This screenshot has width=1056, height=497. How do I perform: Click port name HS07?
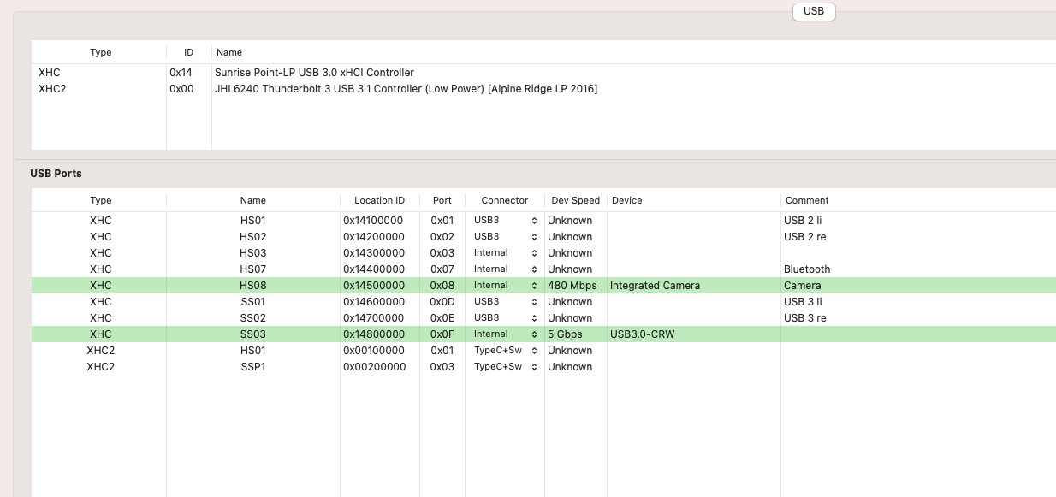point(253,269)
